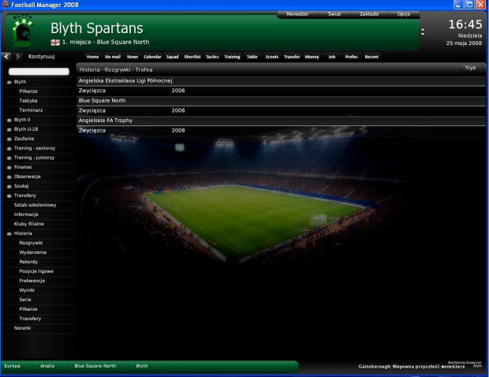
Task: Open the Calendar toolbar shortcut
Action: 152,57
